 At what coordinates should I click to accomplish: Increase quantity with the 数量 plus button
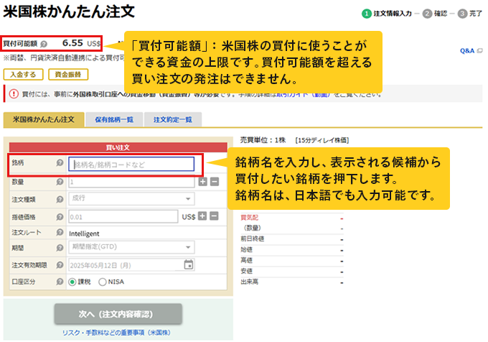pos(203,182)
